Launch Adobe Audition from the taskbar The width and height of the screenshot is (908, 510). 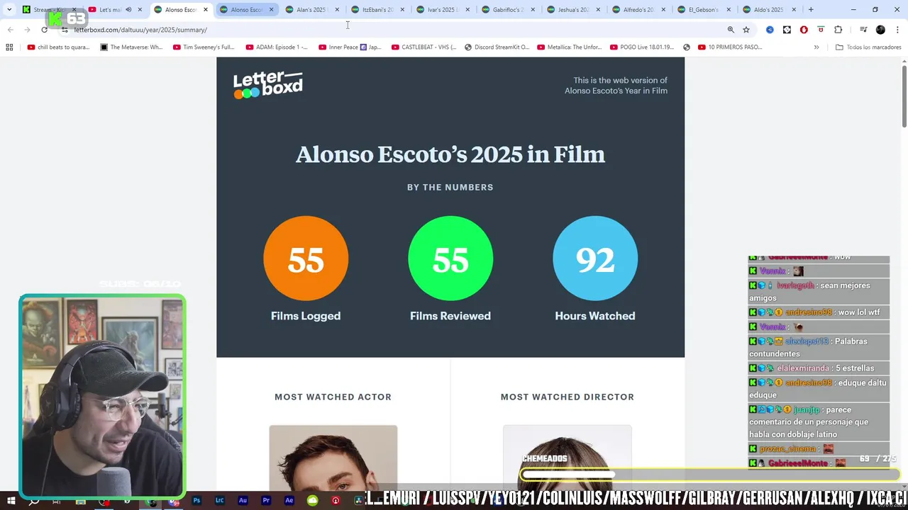[243, 501]
